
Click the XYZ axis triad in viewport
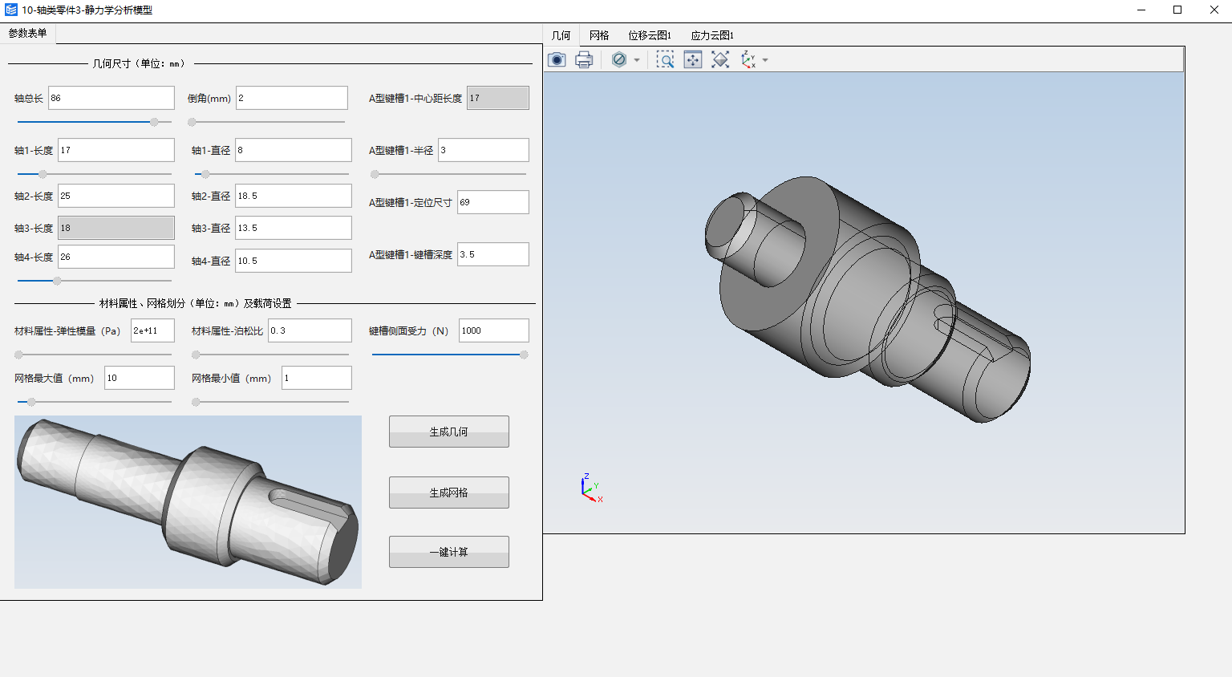point(592,488)
